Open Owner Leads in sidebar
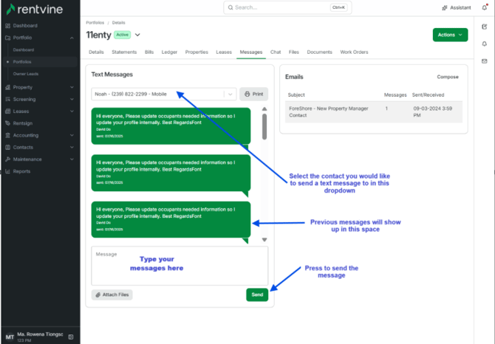Screen dimensions: 495x344 pos(26,74)
